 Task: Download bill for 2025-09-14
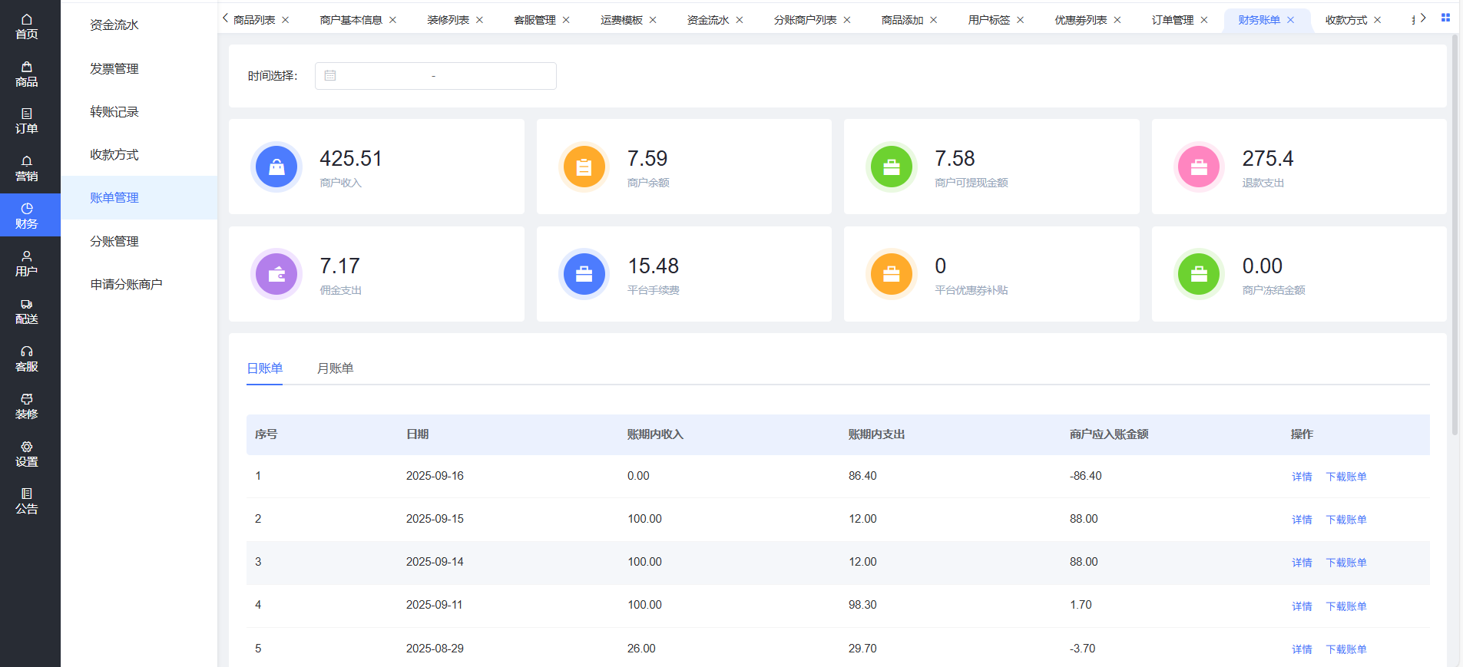point(1346,563)
